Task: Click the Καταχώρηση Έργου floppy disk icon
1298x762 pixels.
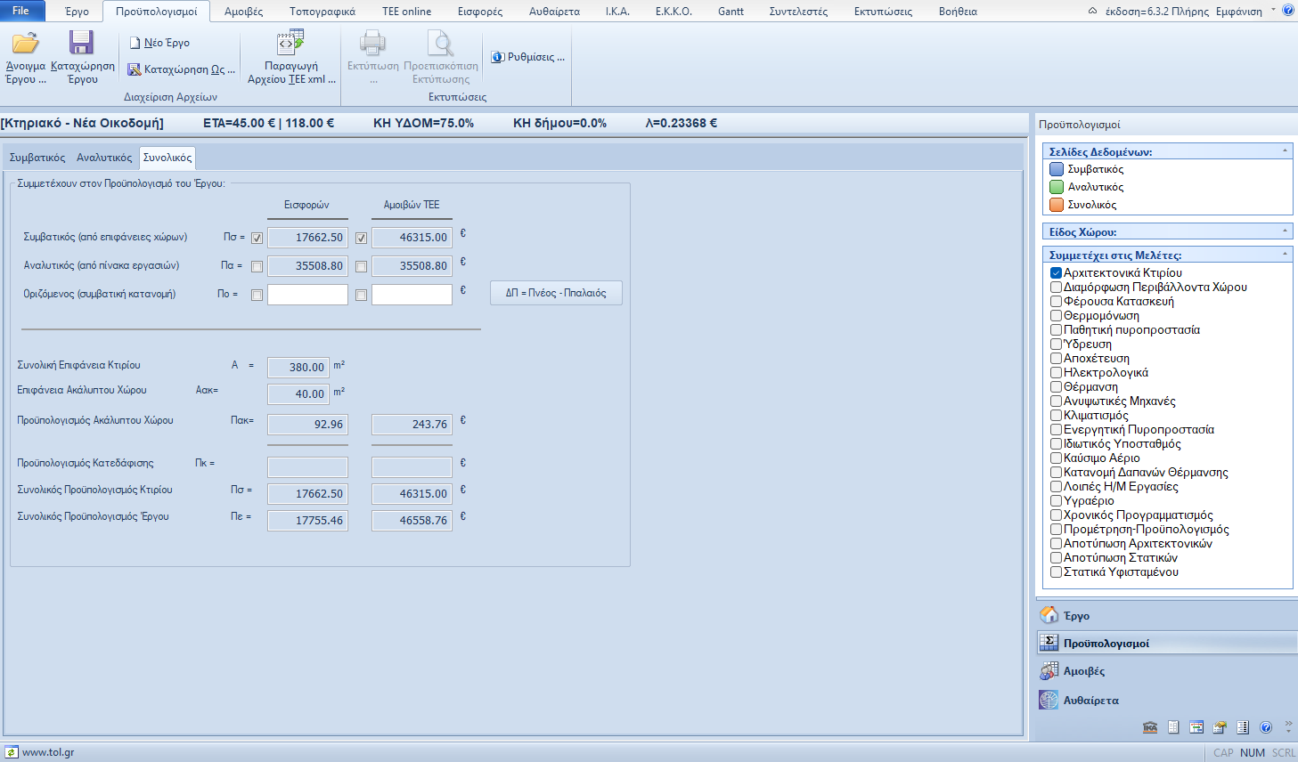Action: click(x=81, y=43)
